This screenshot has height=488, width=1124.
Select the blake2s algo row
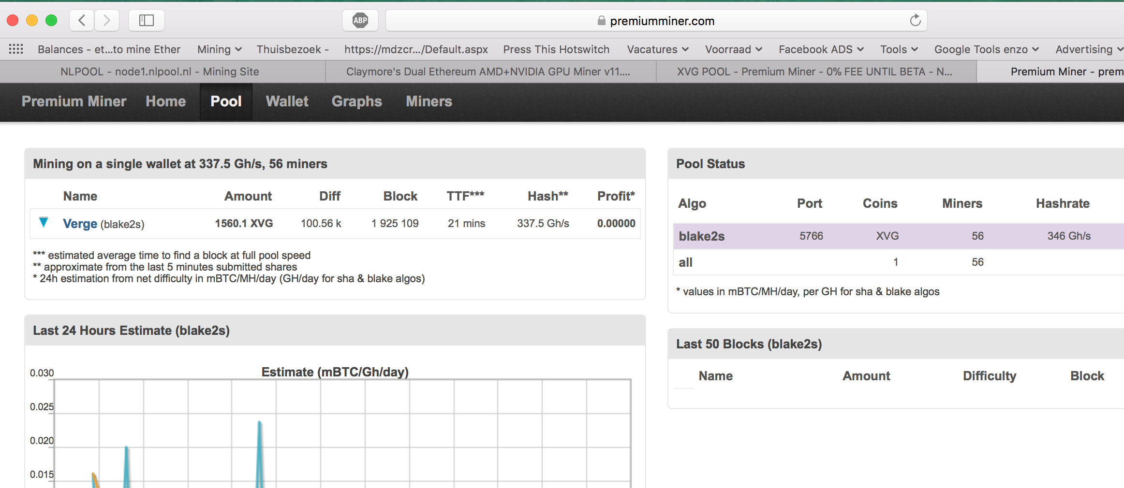point(899,236)
